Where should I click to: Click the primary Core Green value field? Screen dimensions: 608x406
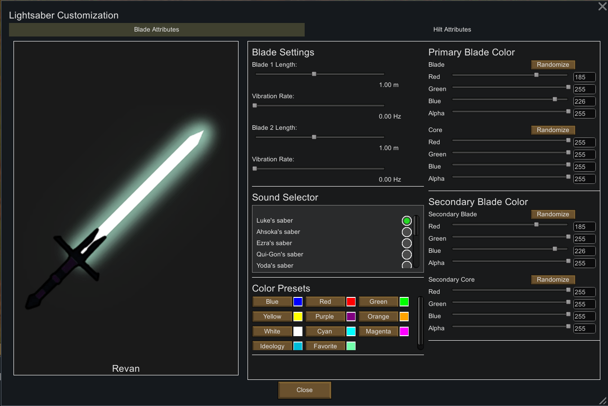585,155
